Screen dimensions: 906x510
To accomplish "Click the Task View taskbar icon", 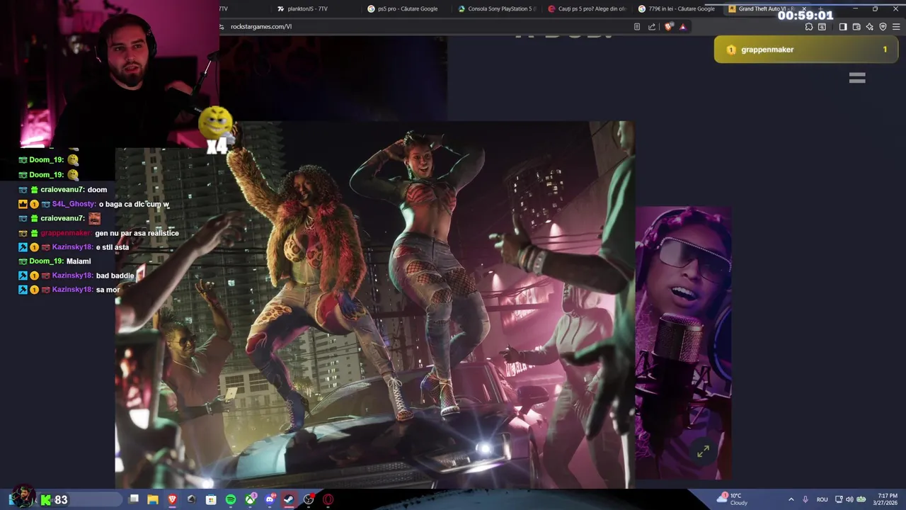I will (x=133, y=499).
